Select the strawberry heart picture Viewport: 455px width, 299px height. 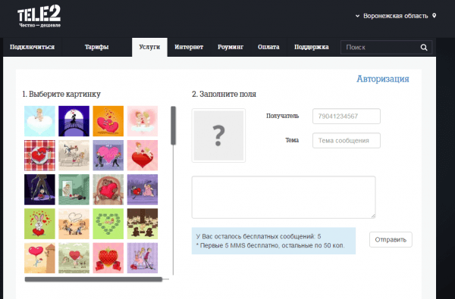pyautogui.click(x=108, y=258)
